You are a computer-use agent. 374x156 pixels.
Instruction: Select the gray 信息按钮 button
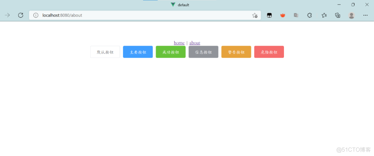pos(203,52)
